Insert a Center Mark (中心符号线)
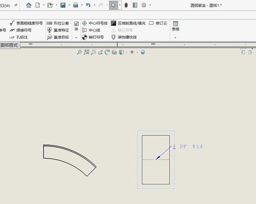The height and width of the screenshot is (204, 256). 95,23
